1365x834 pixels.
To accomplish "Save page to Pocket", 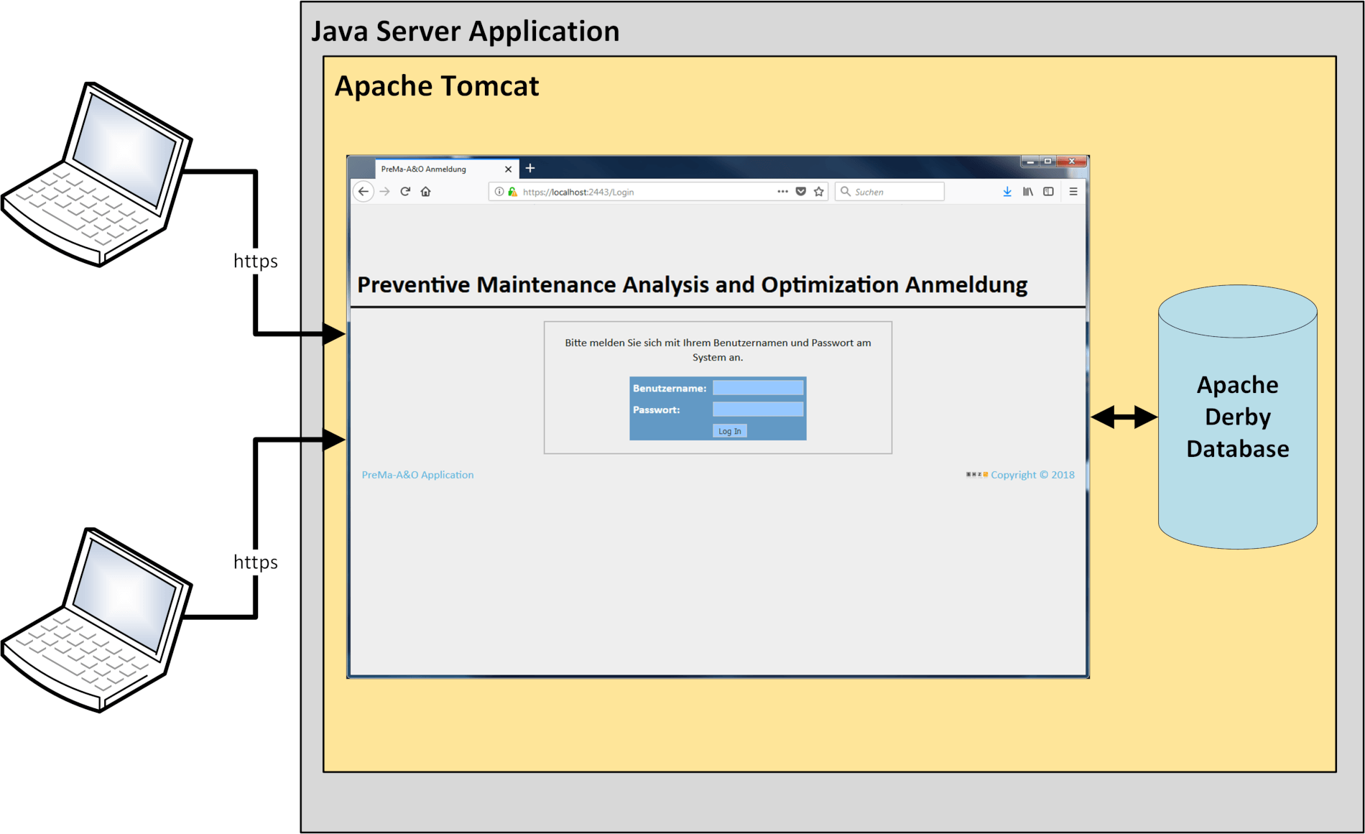I will 800,192.
